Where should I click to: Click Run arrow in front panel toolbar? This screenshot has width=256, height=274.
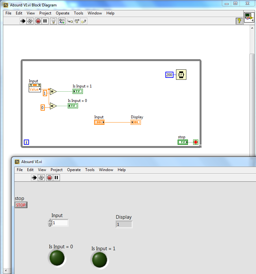34,178
